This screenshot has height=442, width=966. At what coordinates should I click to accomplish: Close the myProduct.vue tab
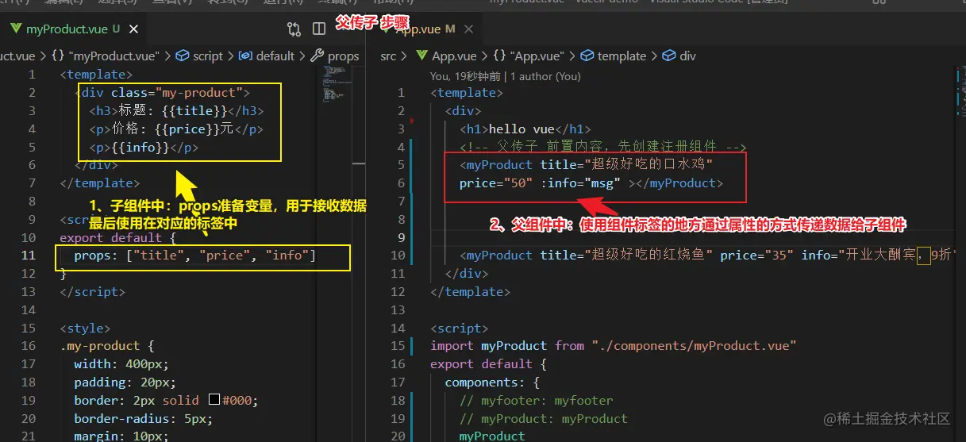(133, 29)
